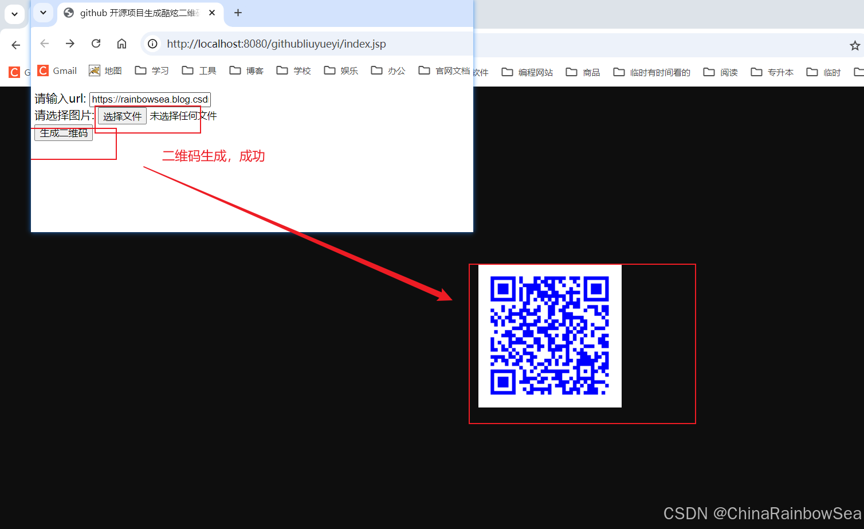
Task: Click the 生成二维码 button
Action: pos(64,133)
